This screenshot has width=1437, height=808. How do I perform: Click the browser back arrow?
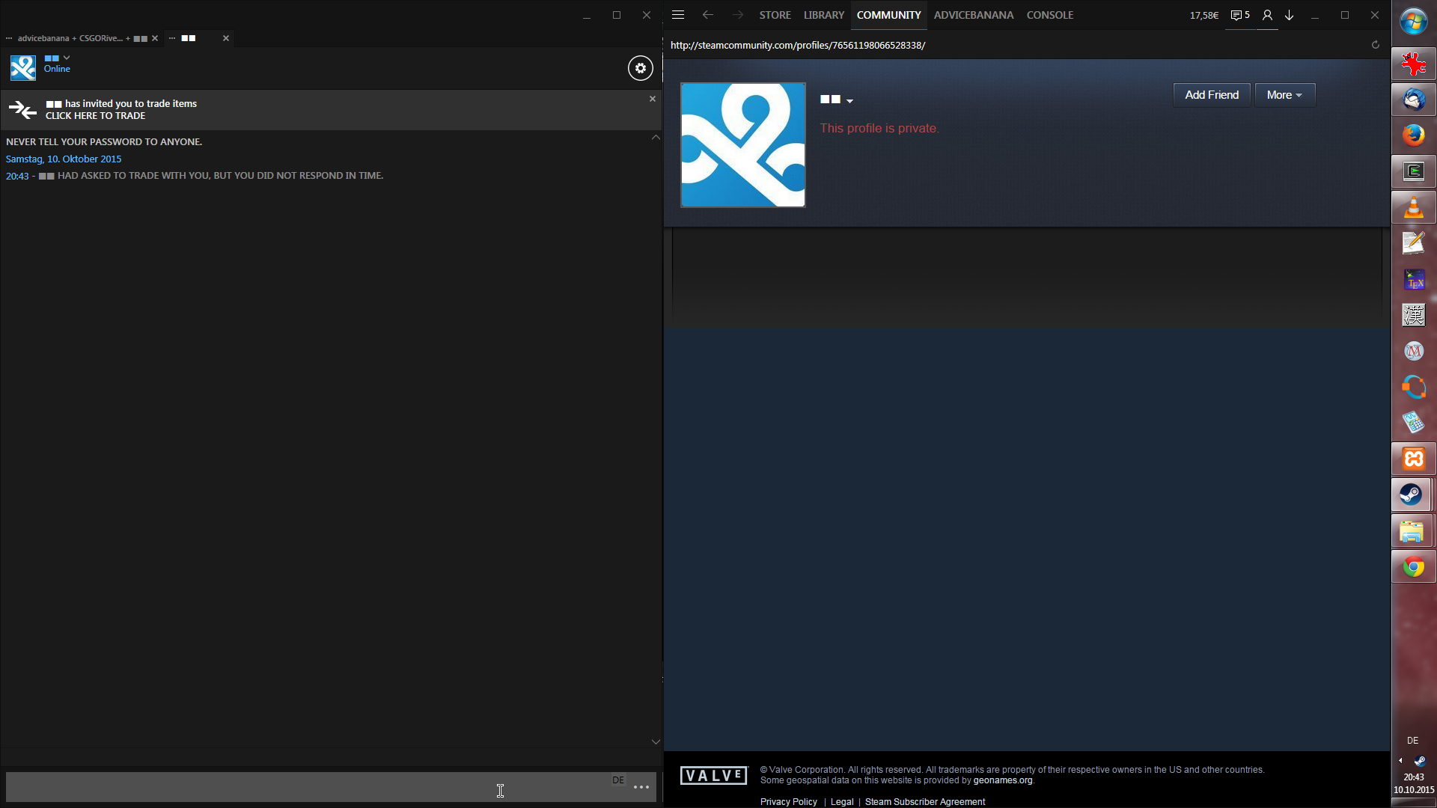coord(707,15)
